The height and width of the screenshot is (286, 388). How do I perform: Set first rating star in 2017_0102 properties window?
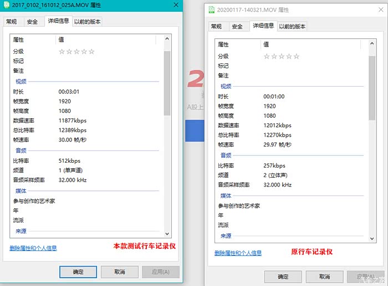[62, 52]
